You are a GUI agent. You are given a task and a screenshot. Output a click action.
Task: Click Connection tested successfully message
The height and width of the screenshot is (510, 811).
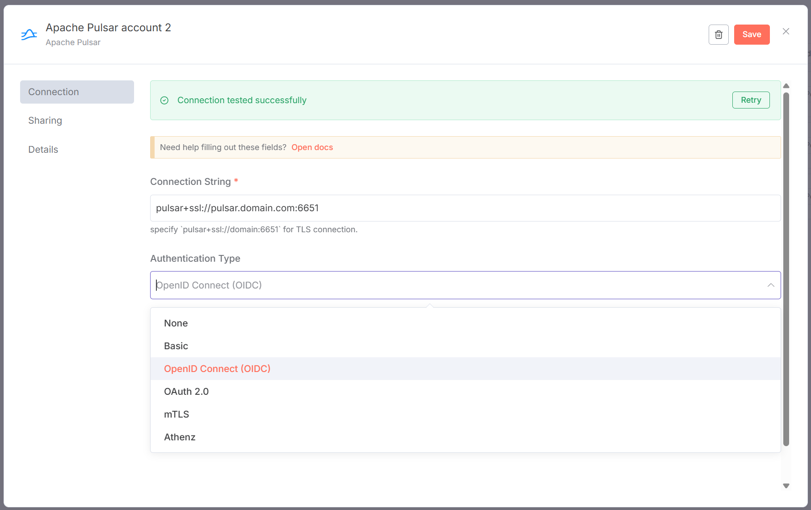coord(242,100)
